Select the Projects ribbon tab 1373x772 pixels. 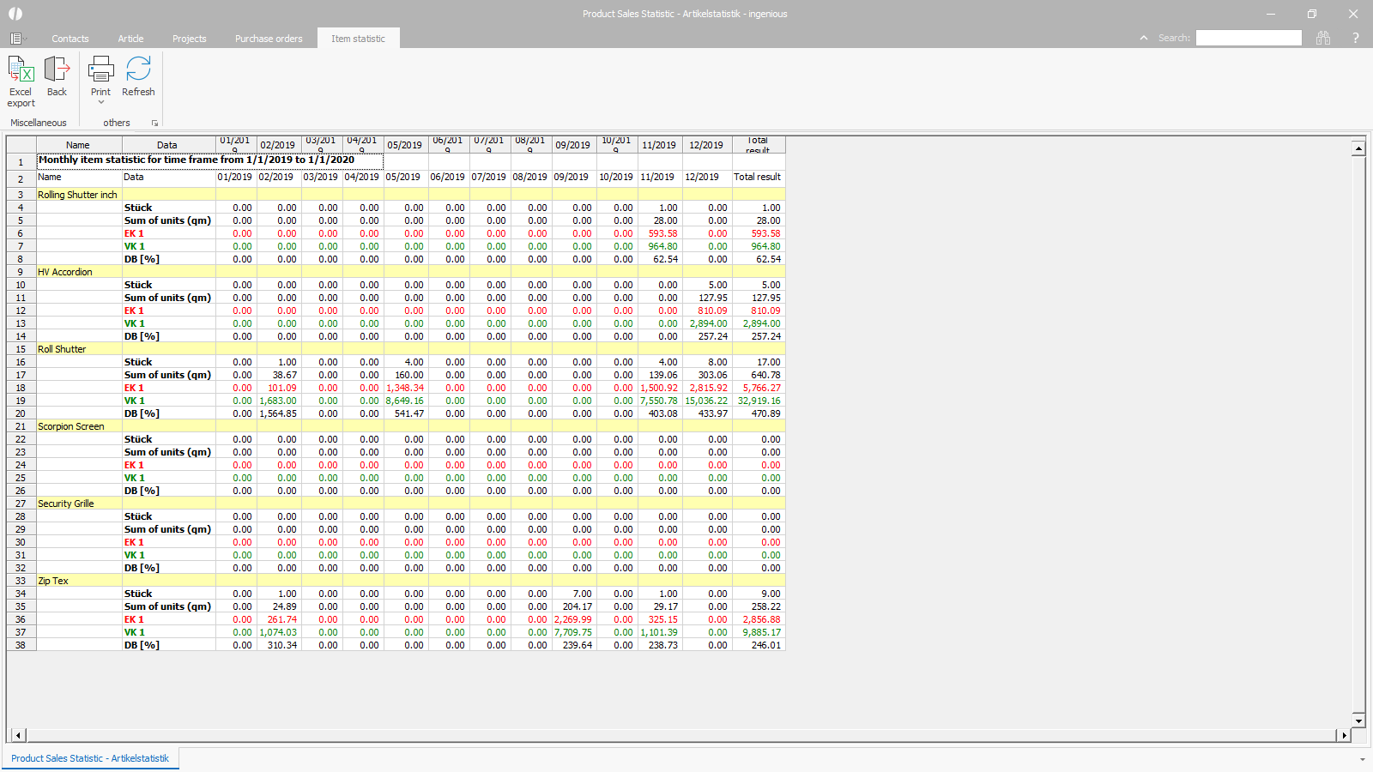(189, 39)
